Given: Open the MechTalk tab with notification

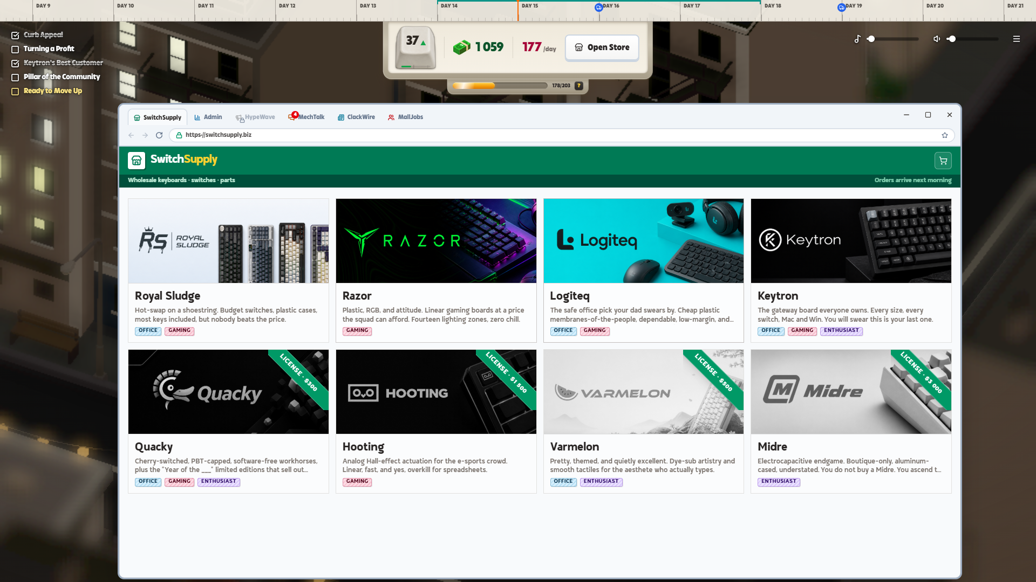Looking at the screenshot, I should 306,117.
